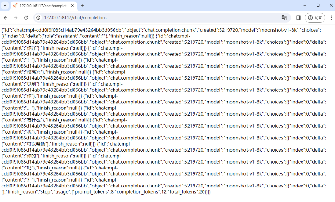Maximize the browser window
The image size is (335, 202).
pyautogui.click(x=318, y=5)
